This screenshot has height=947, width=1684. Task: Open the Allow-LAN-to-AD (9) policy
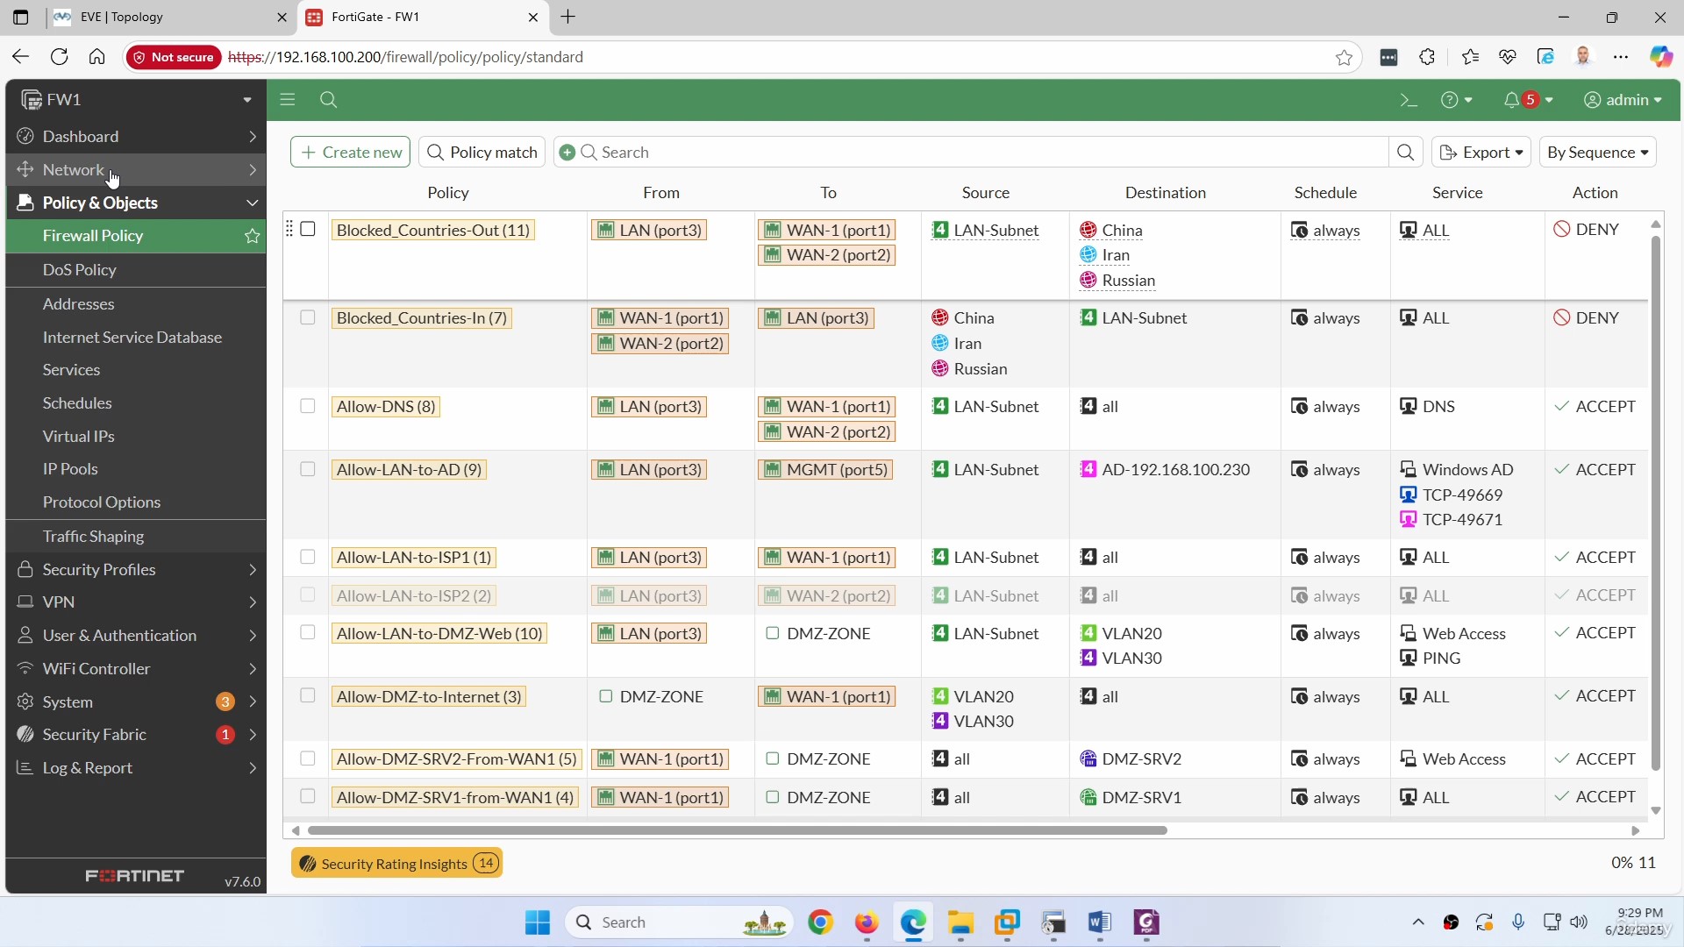[409, 469]
